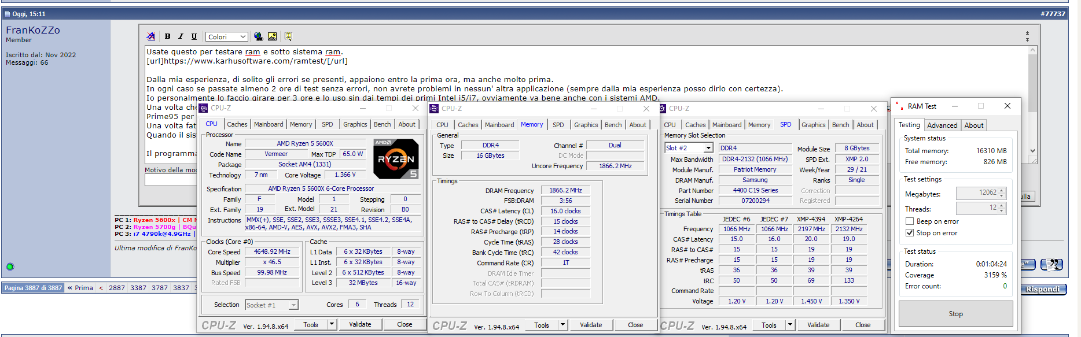Viewport: 1081px width, 337px height.
Task: Click the insert image icon
Action: (272, 36)
